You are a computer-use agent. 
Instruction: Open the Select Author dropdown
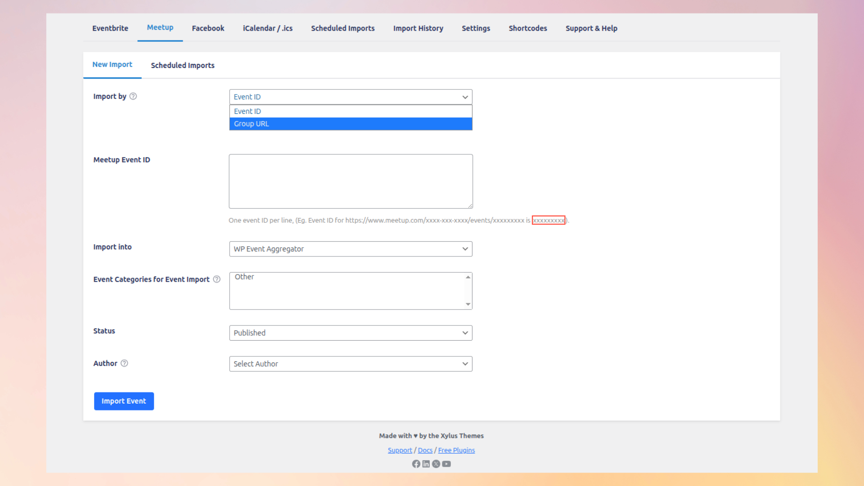[351, 364]
